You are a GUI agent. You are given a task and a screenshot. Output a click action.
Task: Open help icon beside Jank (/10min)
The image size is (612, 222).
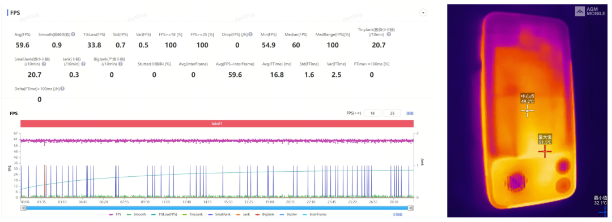tap(83, 64)
